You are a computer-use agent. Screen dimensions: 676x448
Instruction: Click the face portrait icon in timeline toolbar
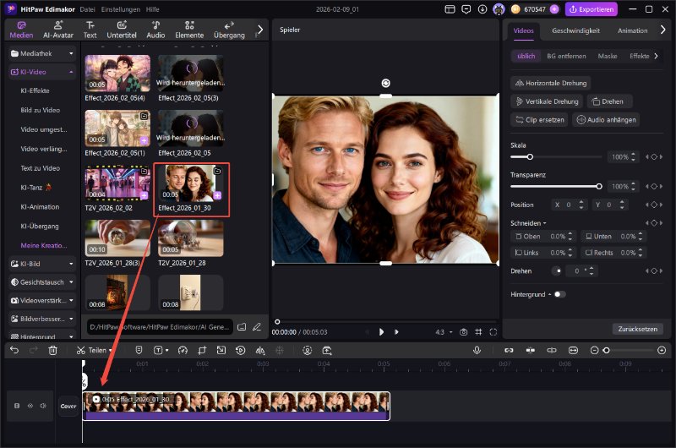[x=307, y=351]
